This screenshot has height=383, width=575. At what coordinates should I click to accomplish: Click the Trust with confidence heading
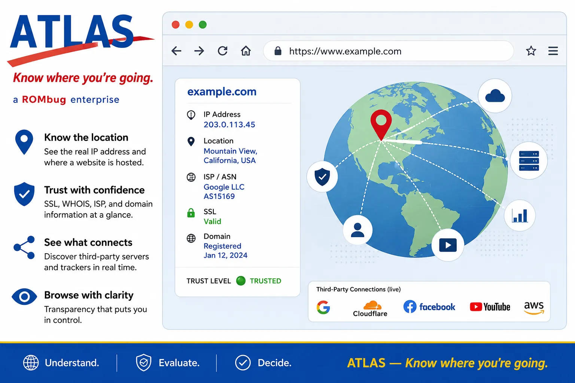click(94, 190)
